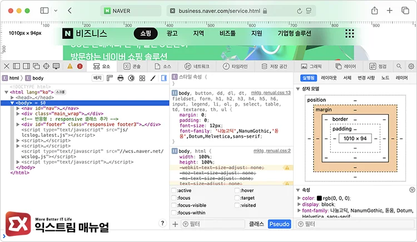Open mktg_renual.css:2 source link

pyautogui.click(x=272, y=151)
